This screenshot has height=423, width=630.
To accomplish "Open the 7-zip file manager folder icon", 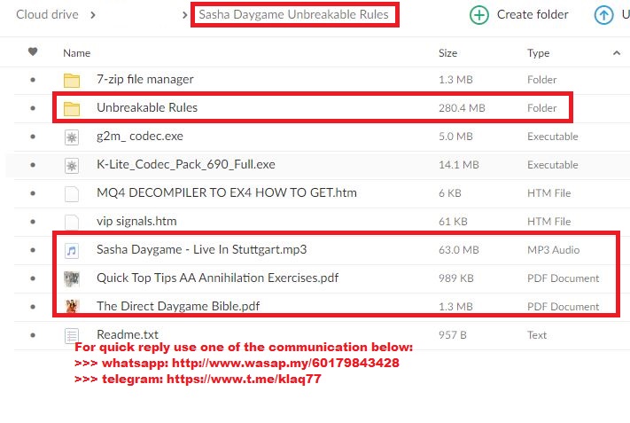I will tap(72, 80).
